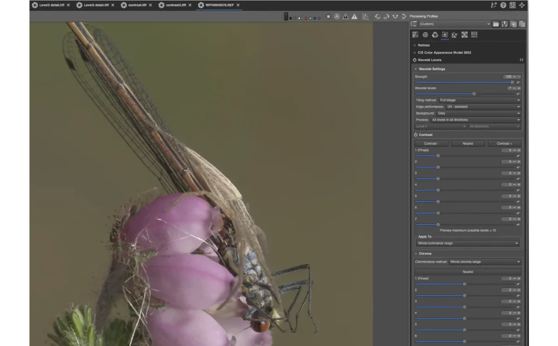Open the Exposure tab in the tools panel
Viewport: 558px width, 346px height.
tap(415, 34)
